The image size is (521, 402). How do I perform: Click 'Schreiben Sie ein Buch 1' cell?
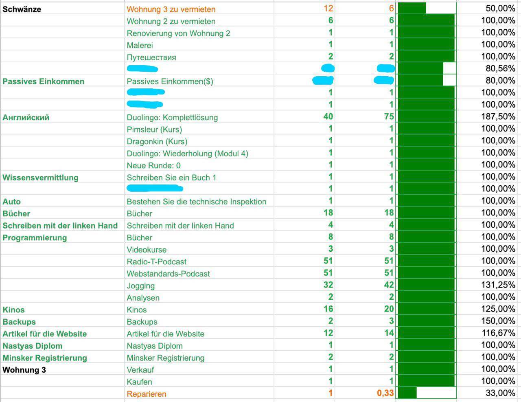coord(199,177)
